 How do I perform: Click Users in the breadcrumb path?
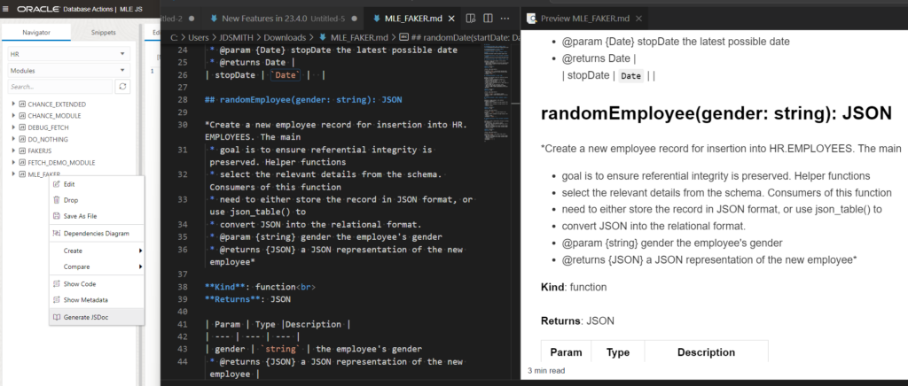pyautogui.click(x=196, y=37)
